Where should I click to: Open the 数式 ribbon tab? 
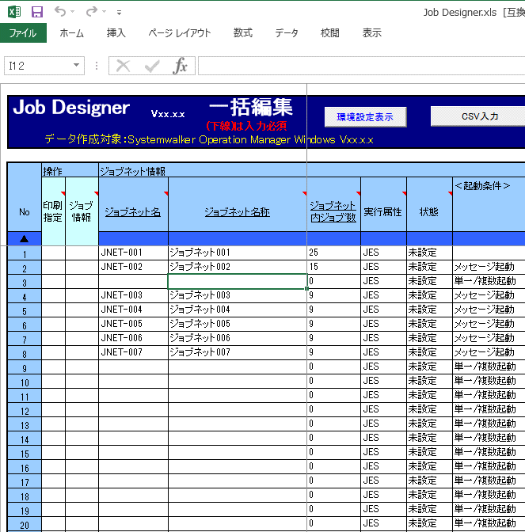click(242, 33)
